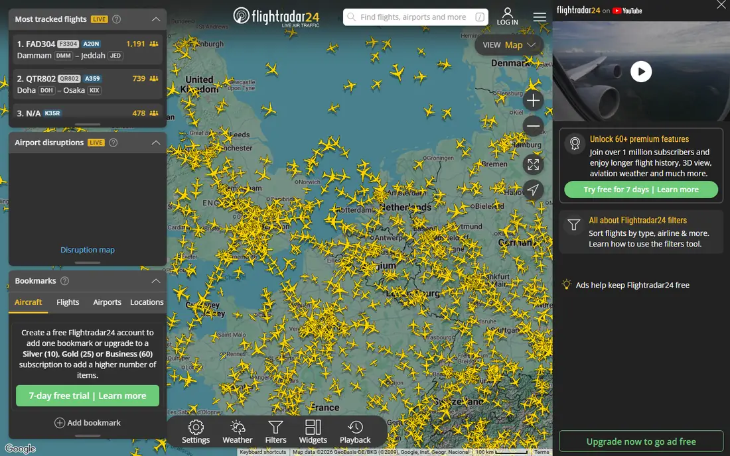This screenshot has width=730, height=456.
Task: Click LIVE badge beside Most tracked flights
Action: click(99, 19)
